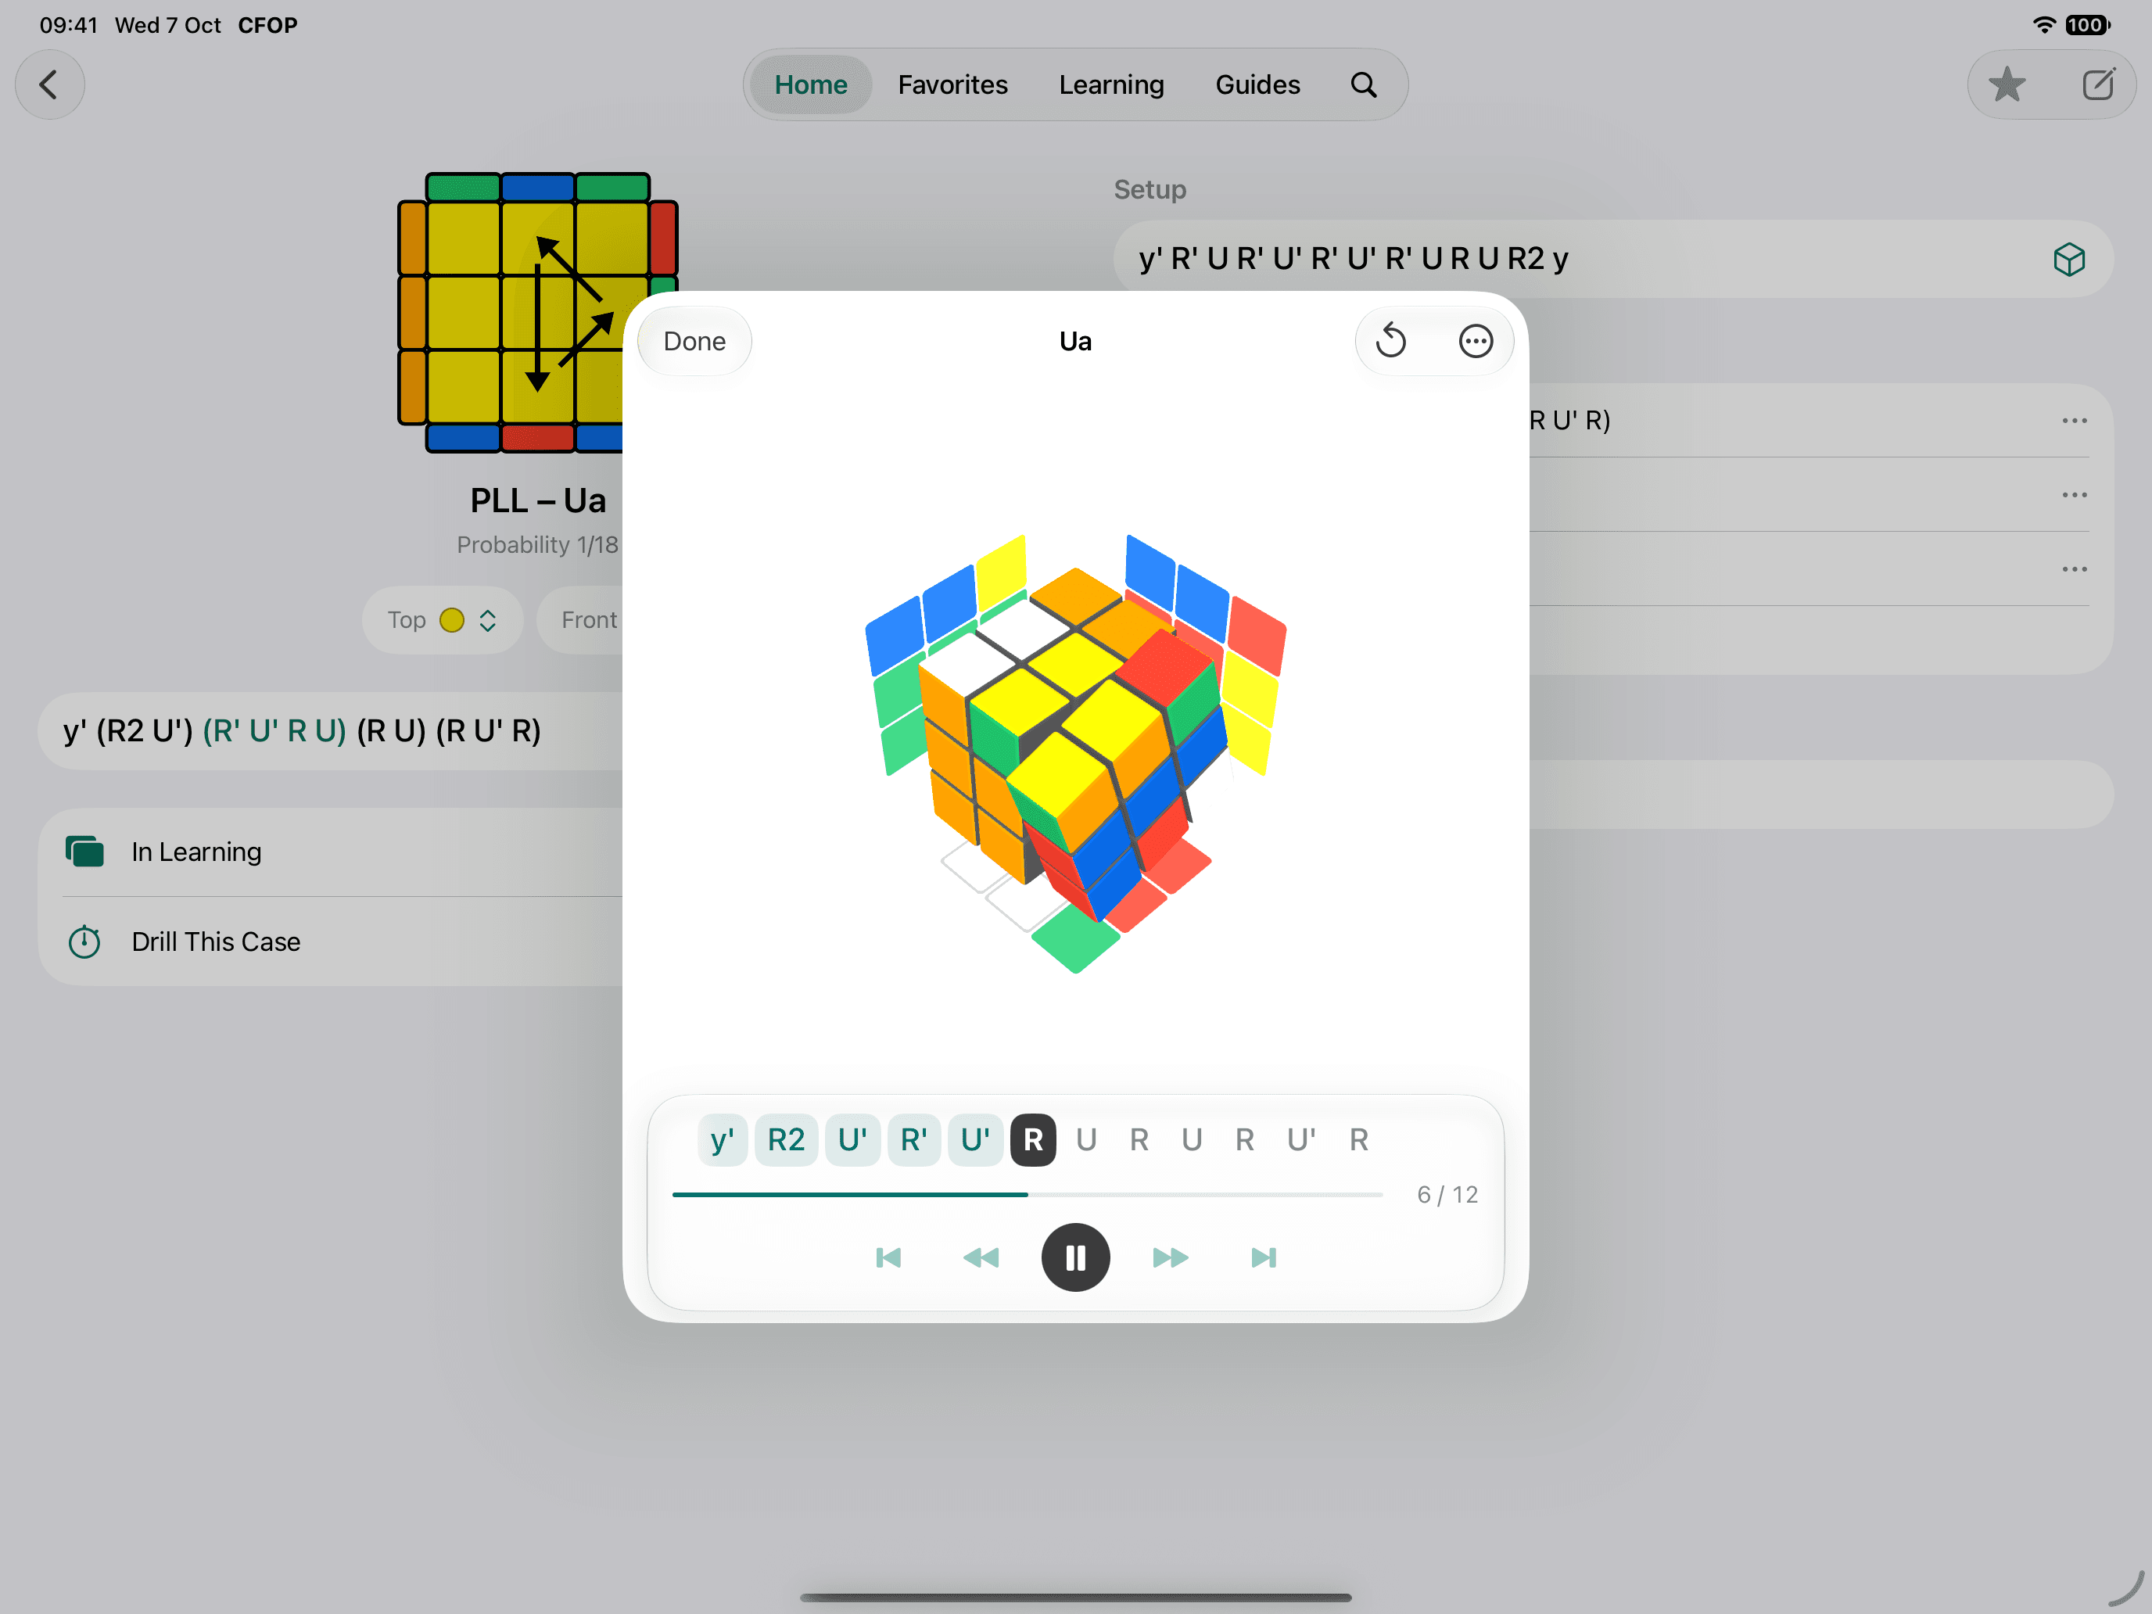Open ellipsis menu for first algorithm row

(2074, 420)
